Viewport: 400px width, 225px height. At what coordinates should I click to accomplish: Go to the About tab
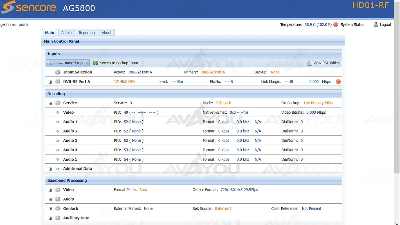(107, 33)
